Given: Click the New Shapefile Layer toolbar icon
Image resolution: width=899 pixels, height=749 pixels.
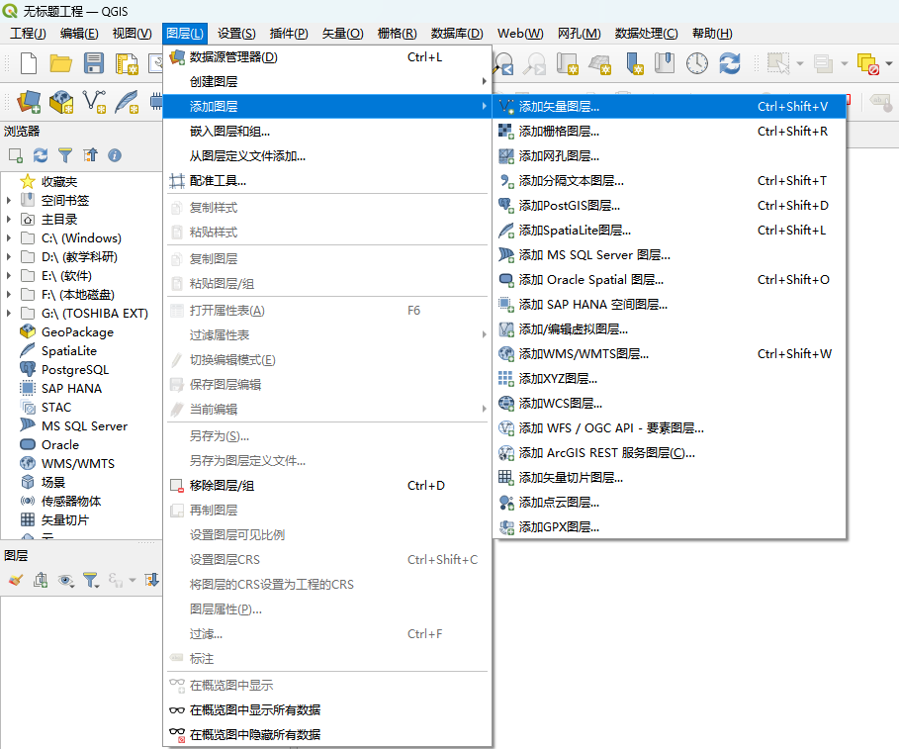Looking at the screenshot, I should pos(94,102).
